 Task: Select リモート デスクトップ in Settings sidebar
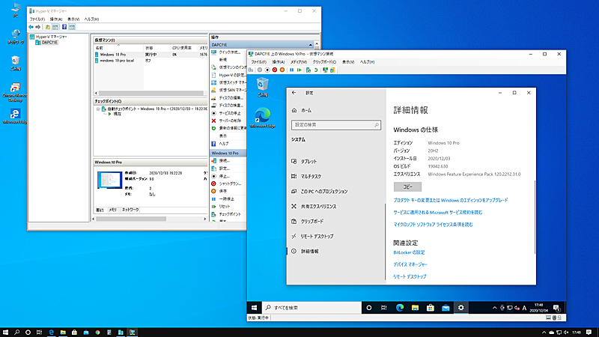coord(336,237)
